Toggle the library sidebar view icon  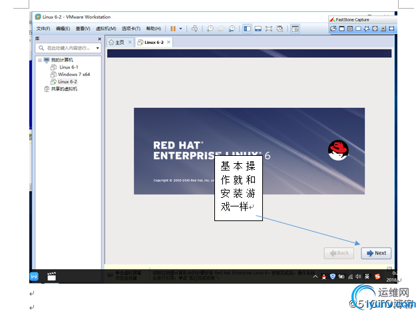(247, 29)
